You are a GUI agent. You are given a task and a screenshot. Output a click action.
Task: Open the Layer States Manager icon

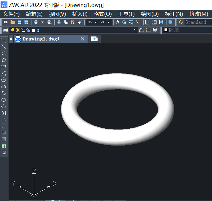[155, 30]
